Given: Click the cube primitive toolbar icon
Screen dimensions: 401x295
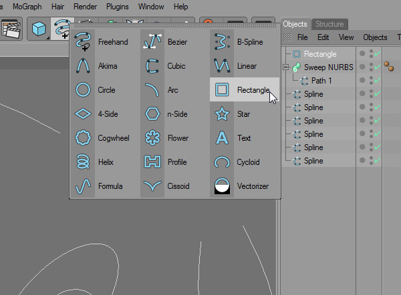Looking at the screenshot, I should point(39,29).
